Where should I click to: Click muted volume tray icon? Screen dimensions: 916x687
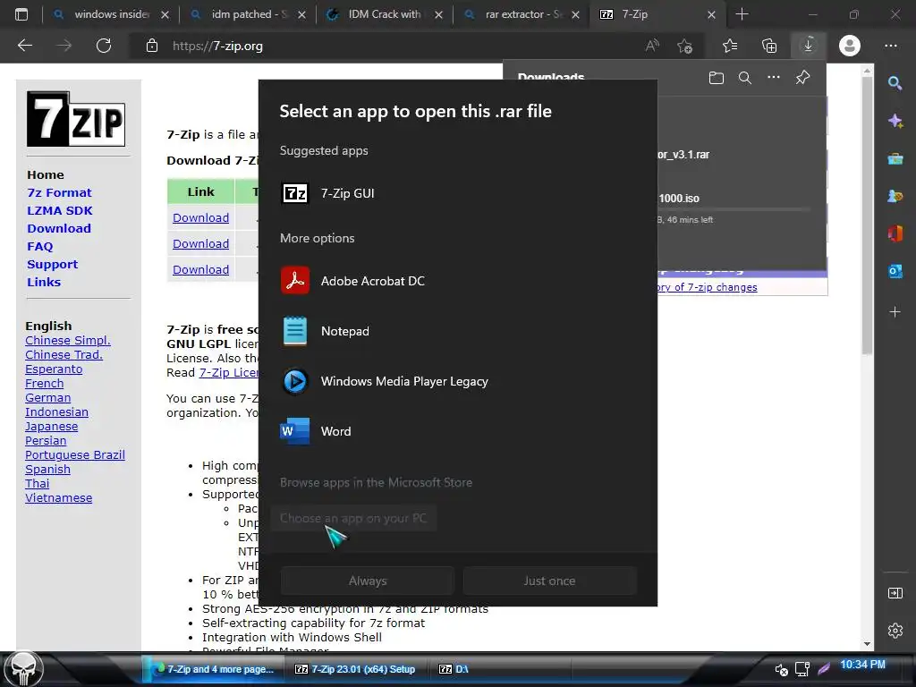pyautogui.click(x=781, y=670)
